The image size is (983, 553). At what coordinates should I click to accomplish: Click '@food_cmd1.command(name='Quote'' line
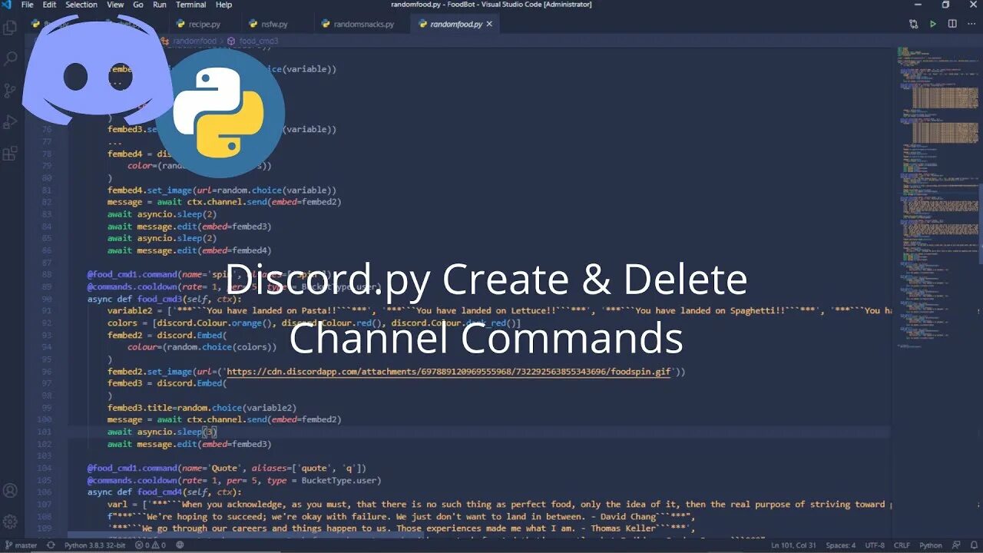[x=227, y=468]
